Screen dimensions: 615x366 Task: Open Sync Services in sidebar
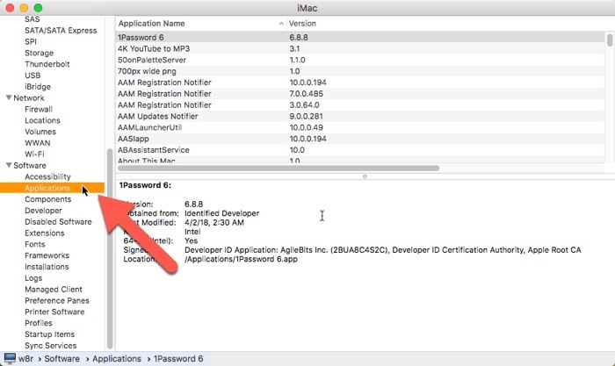pos(51,346)
